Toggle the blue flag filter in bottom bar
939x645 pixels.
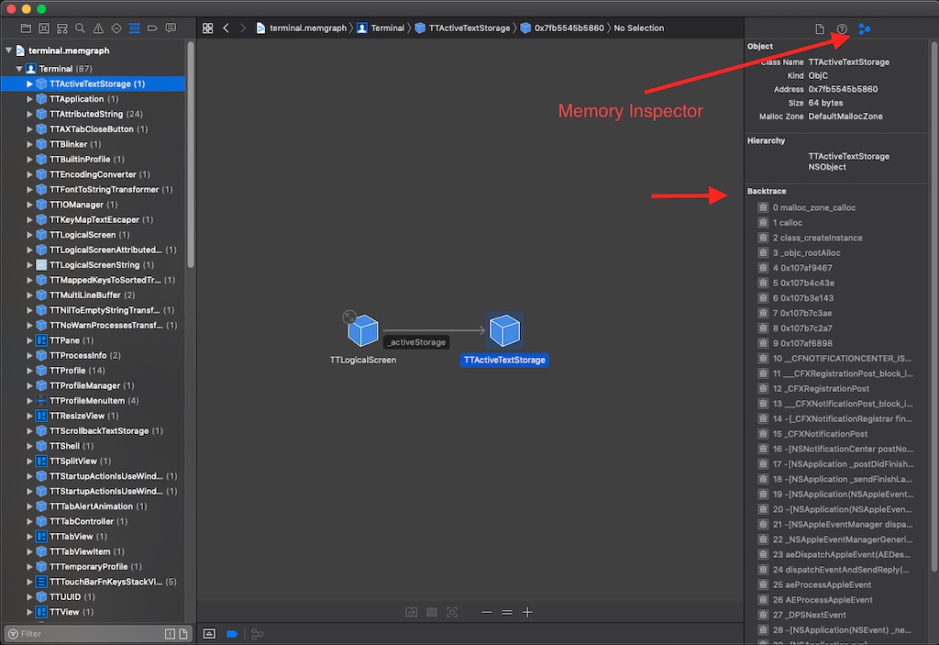pos(232,633)
